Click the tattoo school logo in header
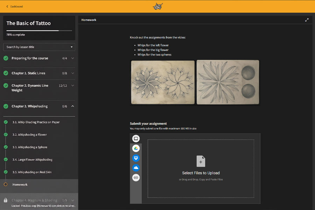This screenshot has height=210, width=315. (x=158, y=6)
